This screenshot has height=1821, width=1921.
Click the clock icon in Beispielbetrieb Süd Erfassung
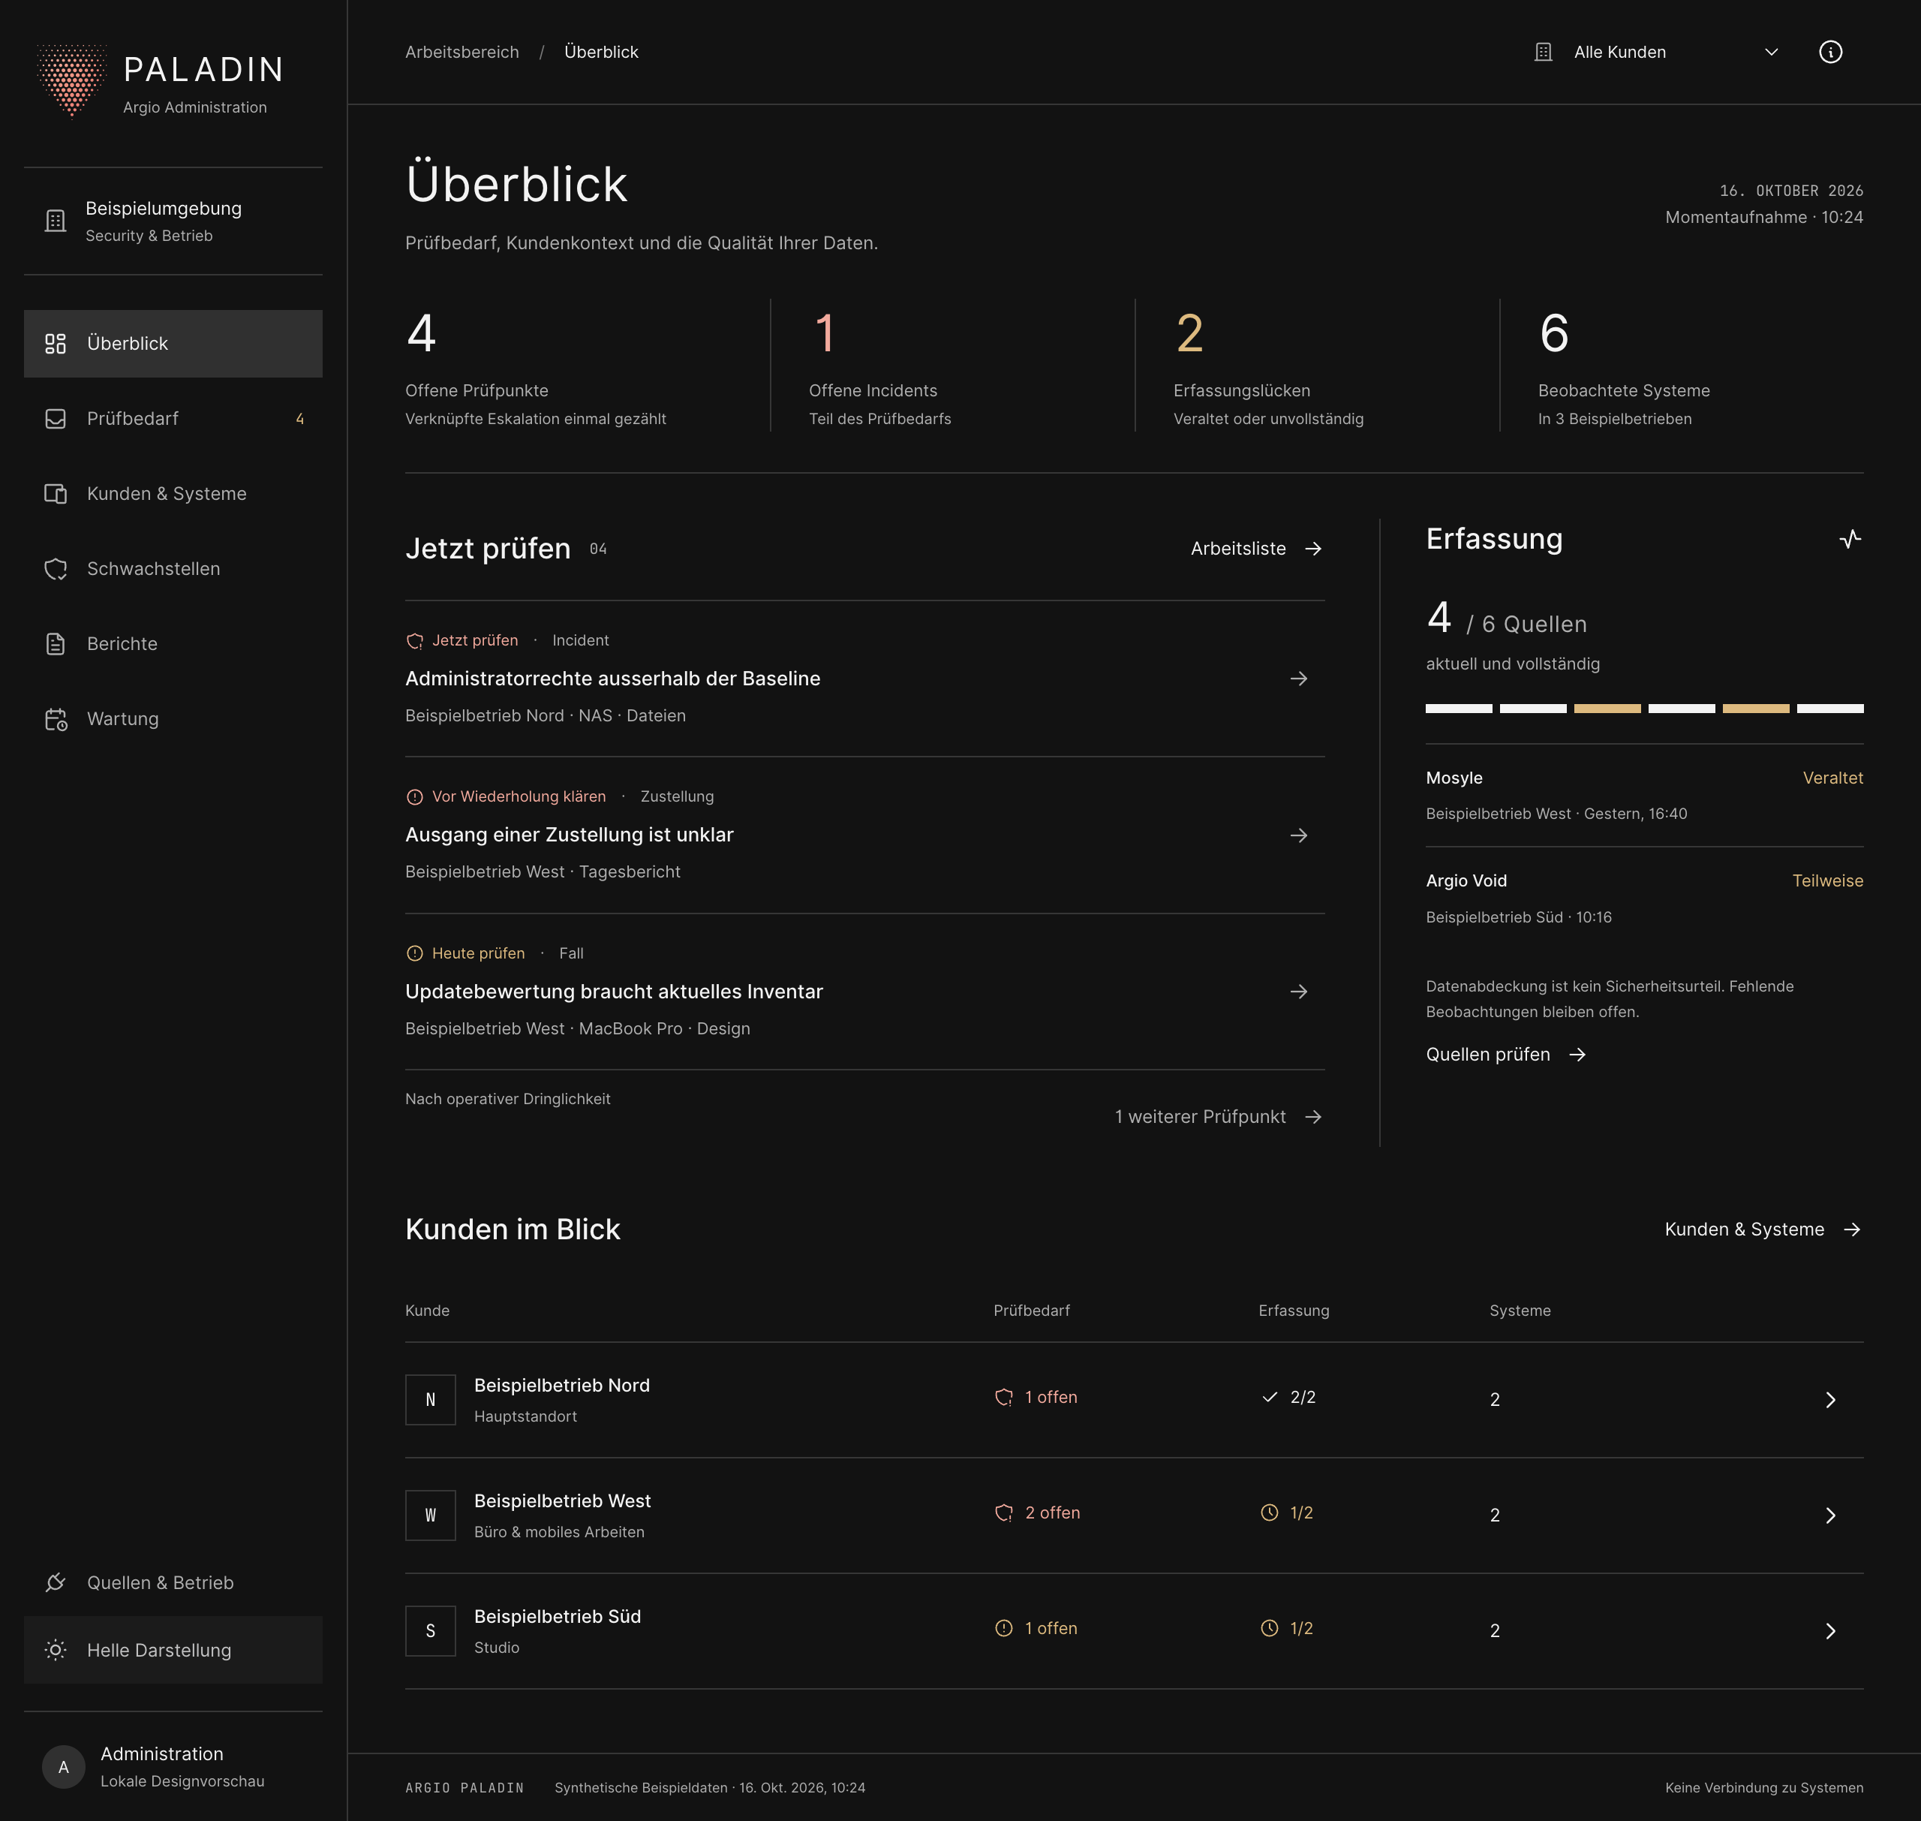pyautogui.click(x=1269, y=1628)
